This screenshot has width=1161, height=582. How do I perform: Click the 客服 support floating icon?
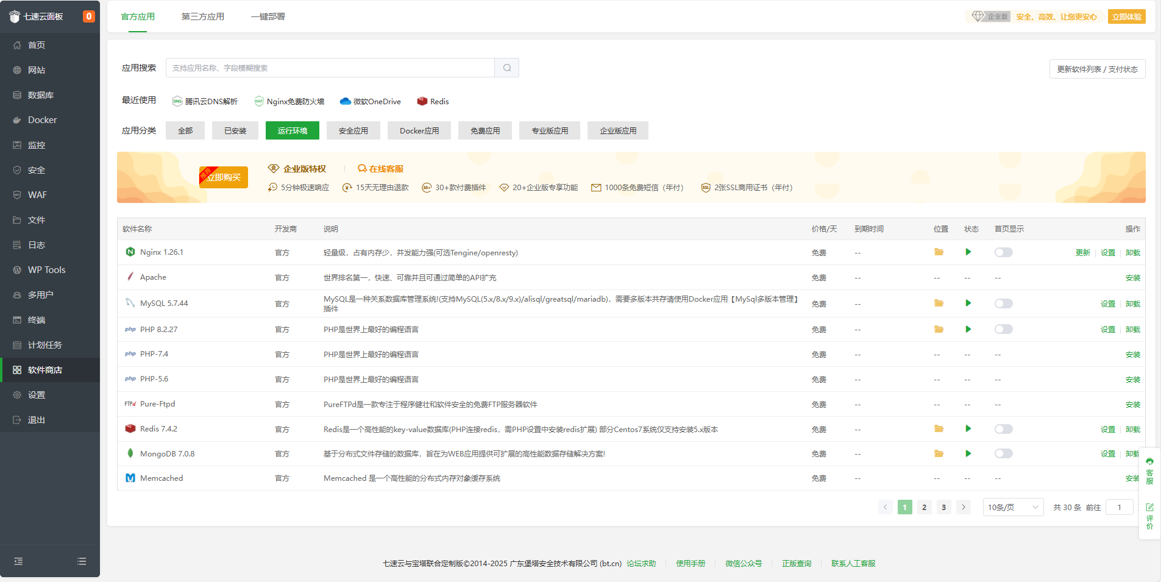click(1149, 471)
